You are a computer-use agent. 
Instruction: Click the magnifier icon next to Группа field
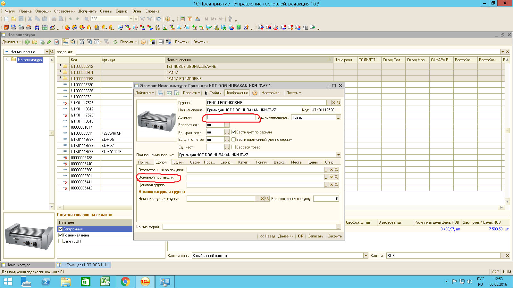pos(339,103)
